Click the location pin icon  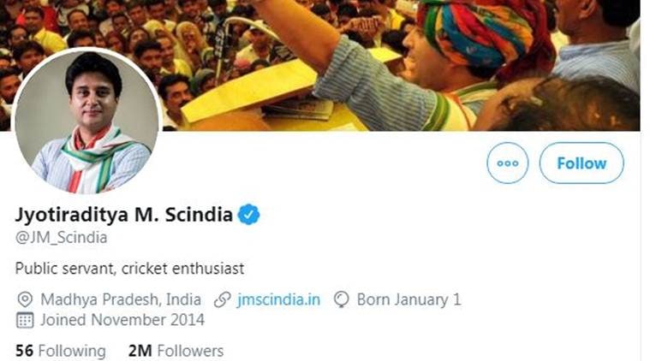pos(25,299)
